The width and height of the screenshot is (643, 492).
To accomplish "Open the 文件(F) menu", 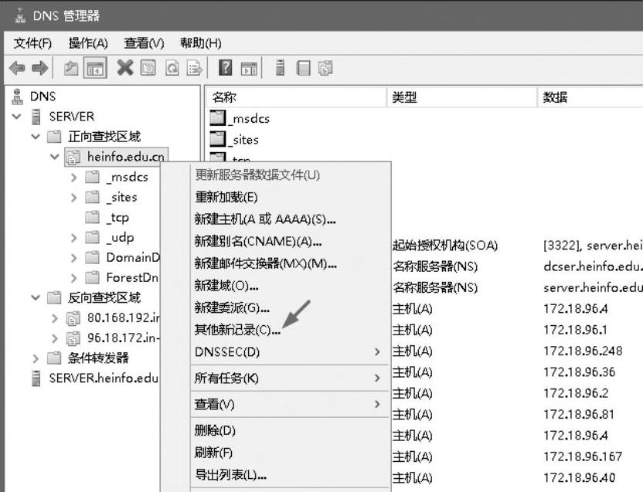I will click(32, 43).
